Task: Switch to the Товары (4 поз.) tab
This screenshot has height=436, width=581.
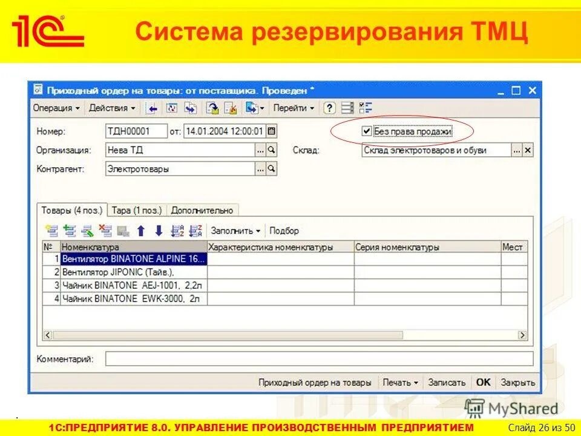Action: (72, 211)
